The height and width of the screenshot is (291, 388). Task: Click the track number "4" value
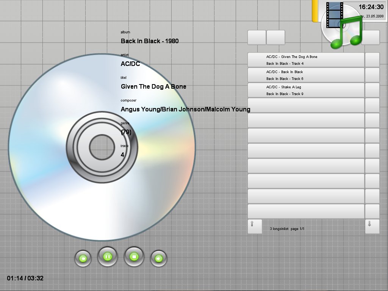pos(122,155)
